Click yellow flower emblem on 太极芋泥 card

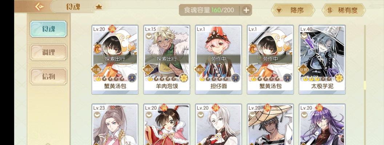pyautogui.click(x=339, y=78)
